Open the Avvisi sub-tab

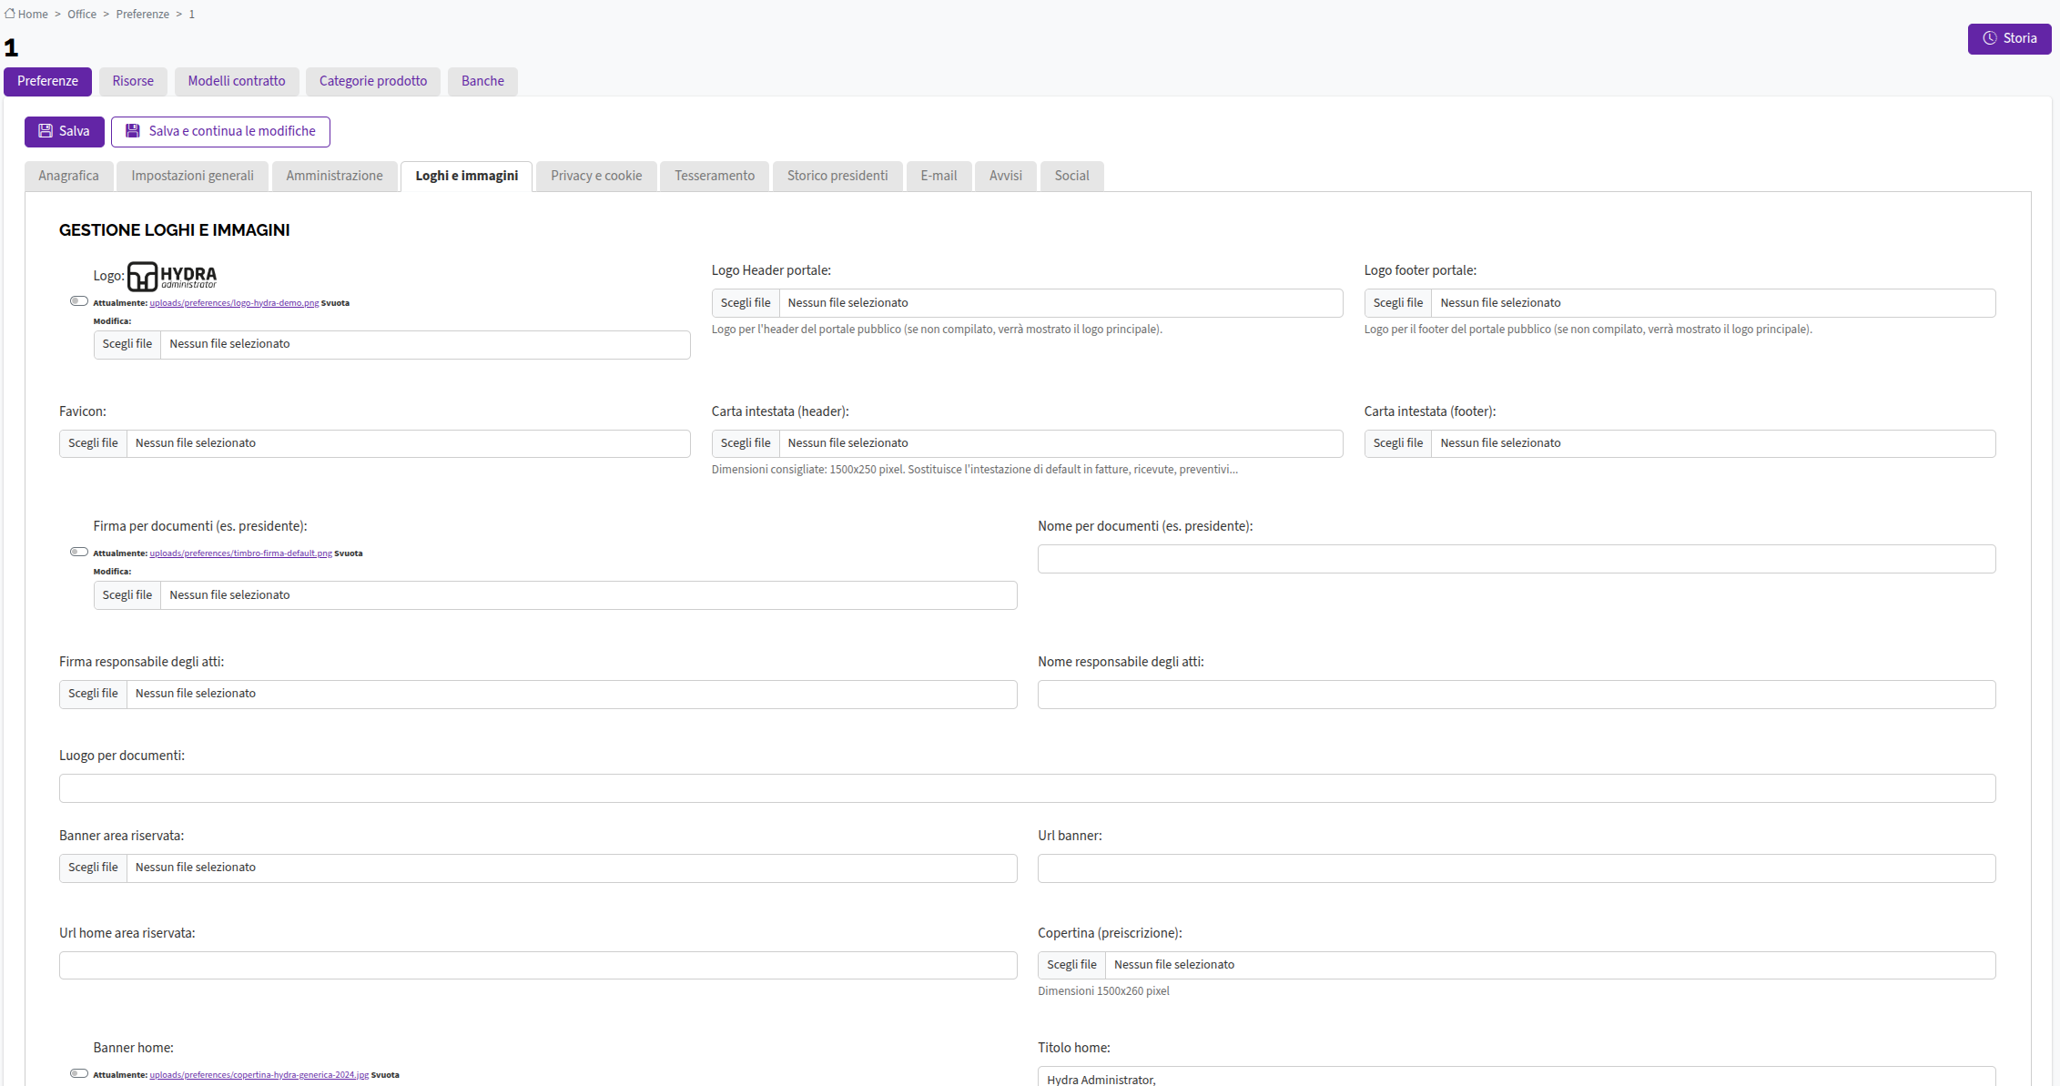click(x=1006, y=176)
